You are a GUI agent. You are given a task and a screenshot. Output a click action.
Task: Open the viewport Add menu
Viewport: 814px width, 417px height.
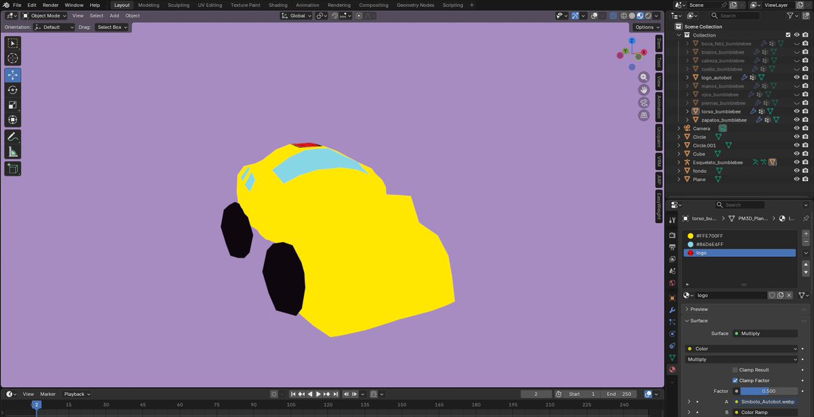pyautogui.click(x=114, y=16)
